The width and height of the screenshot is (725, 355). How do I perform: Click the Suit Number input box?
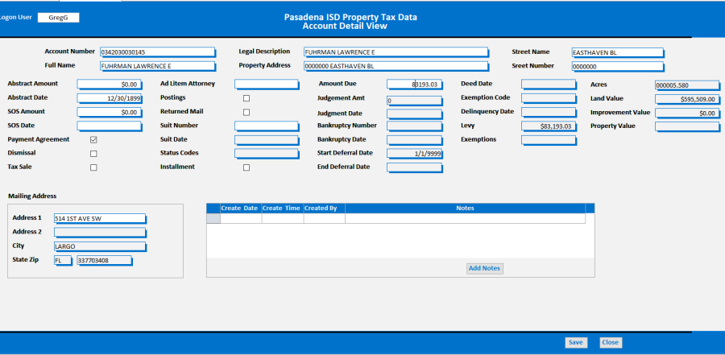pyautogui.click(x=266, y=126)
